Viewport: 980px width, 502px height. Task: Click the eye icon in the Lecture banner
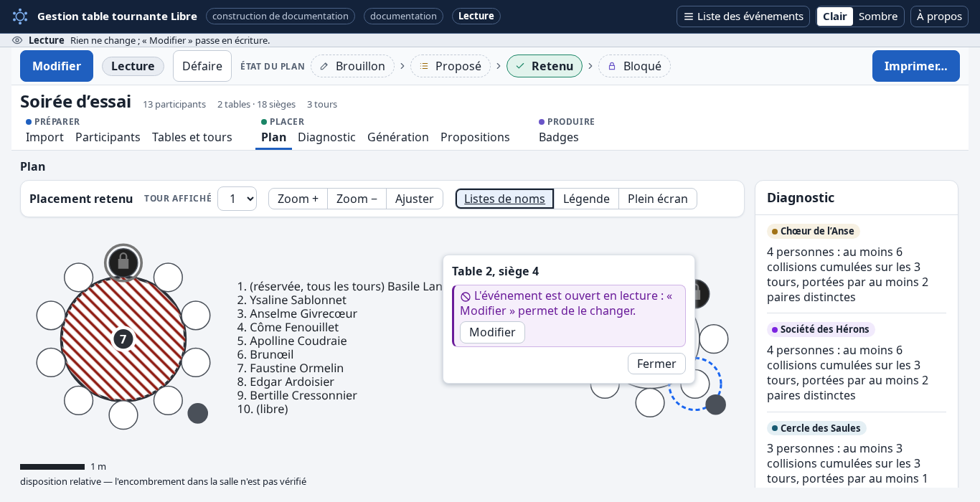[x=17, y=40]
